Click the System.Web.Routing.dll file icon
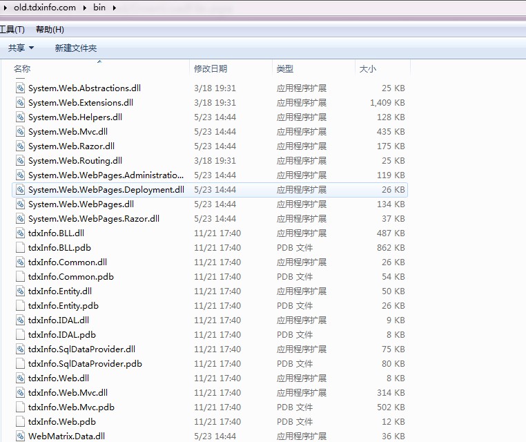The height and width of the screenshot is (442, 526). [21, 160]
